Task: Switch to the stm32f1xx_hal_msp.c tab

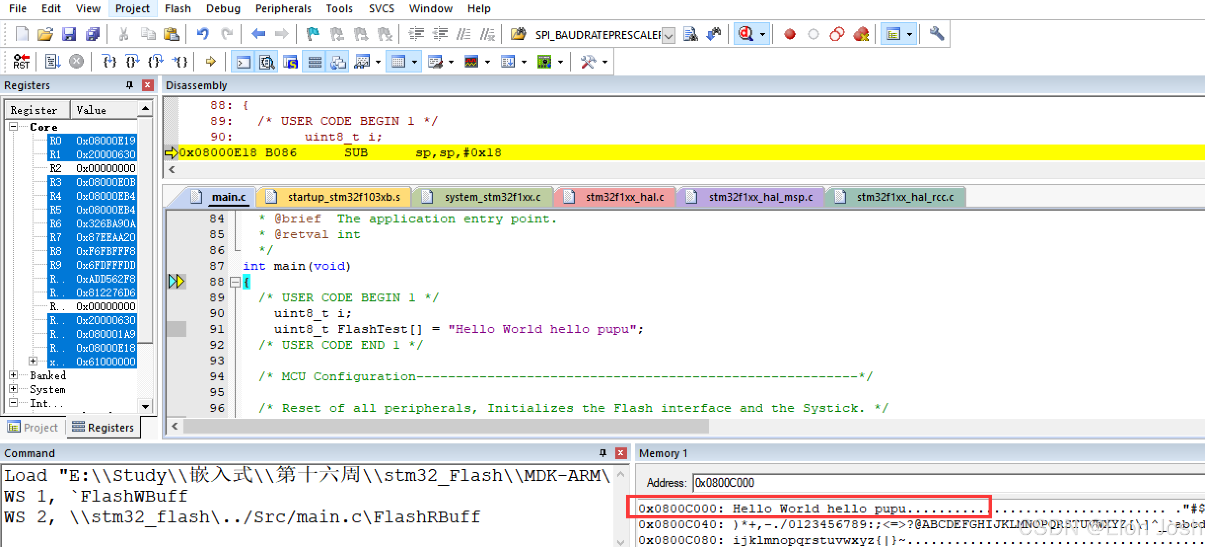Action: point(760,197)
